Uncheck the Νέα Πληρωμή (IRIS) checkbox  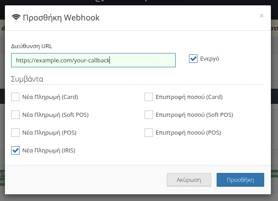tap(16, 150)
